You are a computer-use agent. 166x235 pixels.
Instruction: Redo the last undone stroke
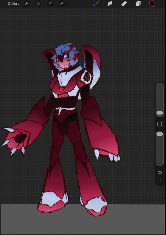pos(159,181)
